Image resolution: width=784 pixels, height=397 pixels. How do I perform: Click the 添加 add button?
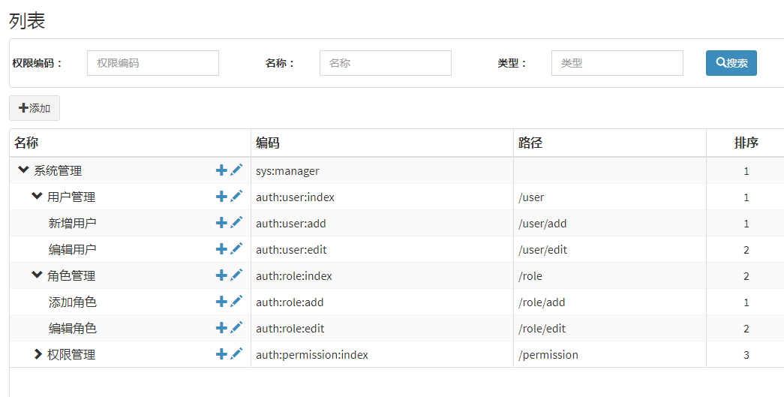click(x=35, y=108)
